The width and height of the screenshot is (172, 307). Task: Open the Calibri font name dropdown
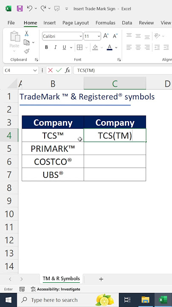(81, 36)
